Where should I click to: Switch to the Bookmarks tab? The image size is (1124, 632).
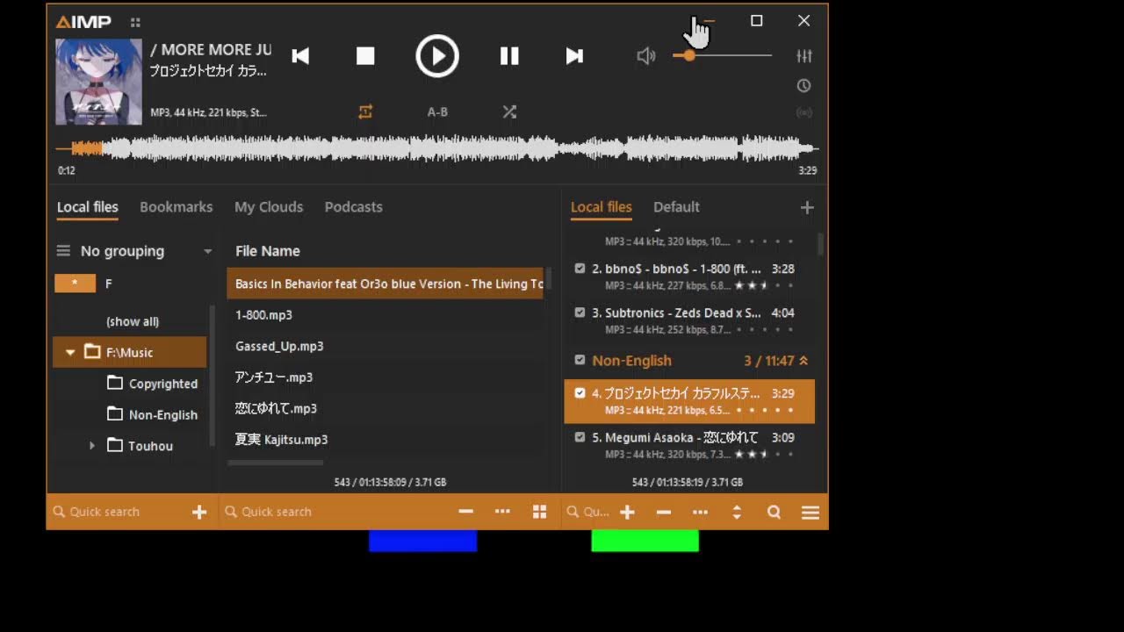[x=176, y=207]
